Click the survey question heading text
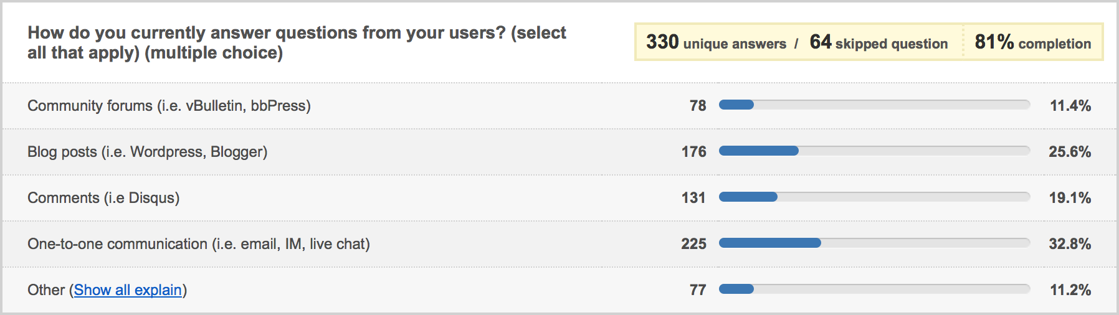 [297, 42]
